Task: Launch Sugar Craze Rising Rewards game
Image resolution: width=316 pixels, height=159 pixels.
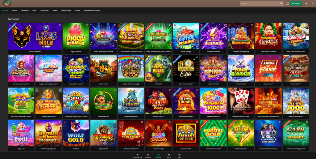Action: (x=48, y=71)
